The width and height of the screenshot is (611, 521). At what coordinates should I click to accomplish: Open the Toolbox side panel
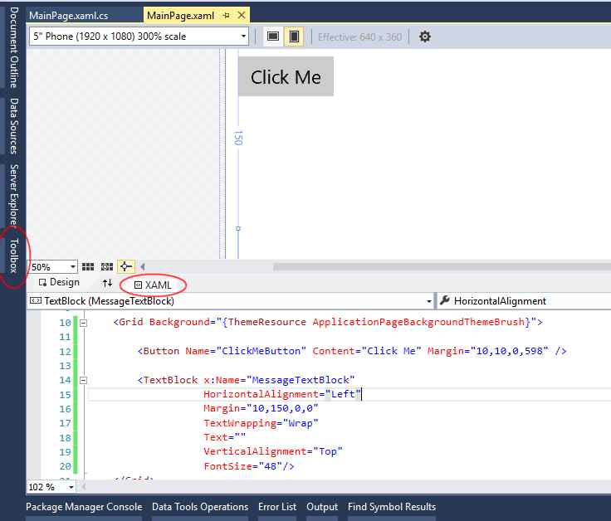[14, 256]
